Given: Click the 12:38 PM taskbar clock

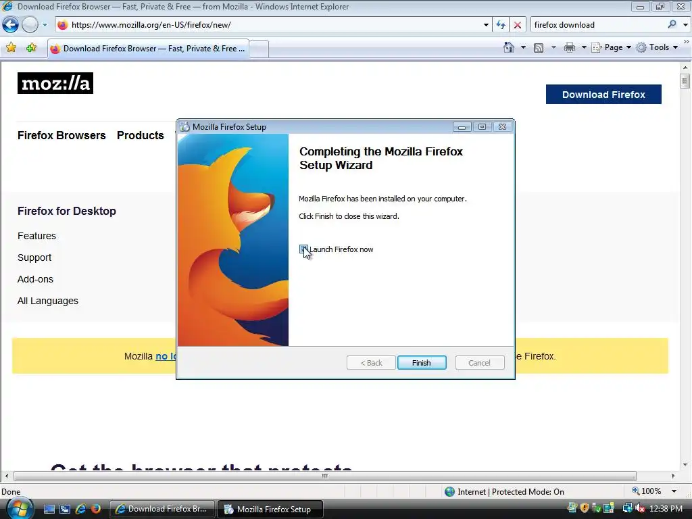Looking at the screenshot, I should pyautogui.click(x=666, y=509).
